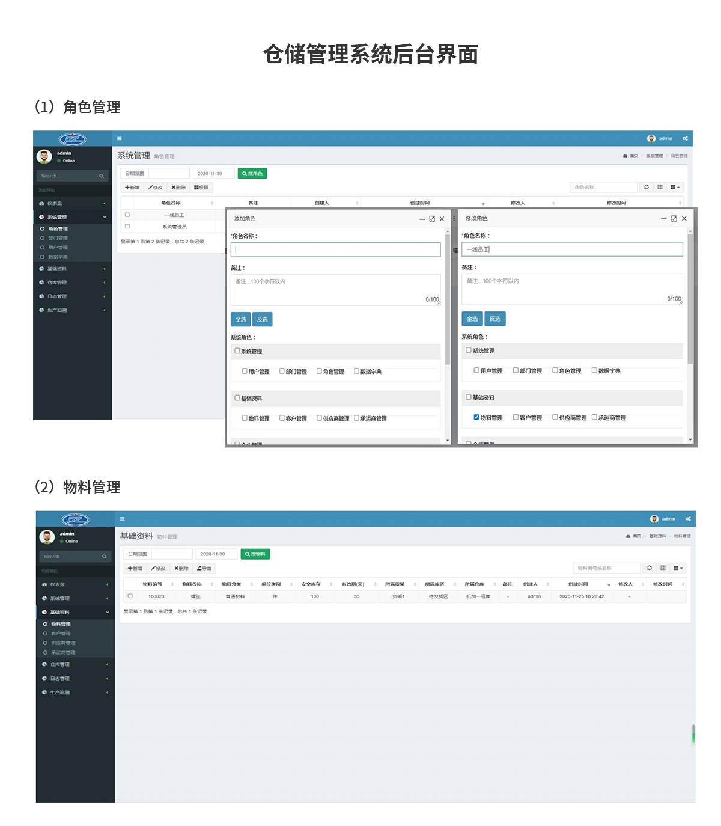Image resolution: width=721 pixels, height=826 pixels.
Task: Open columns dropdown right of 物料编号或名称 search
Action: tap(677, 567)
